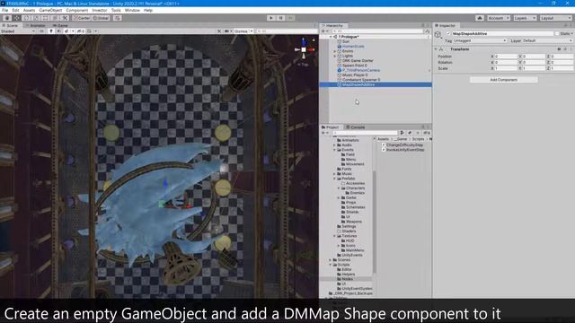The width and height of the screenshot is (575, 323).
Task: Start Play mode with the Play button
Action: (x=271, y=18)
